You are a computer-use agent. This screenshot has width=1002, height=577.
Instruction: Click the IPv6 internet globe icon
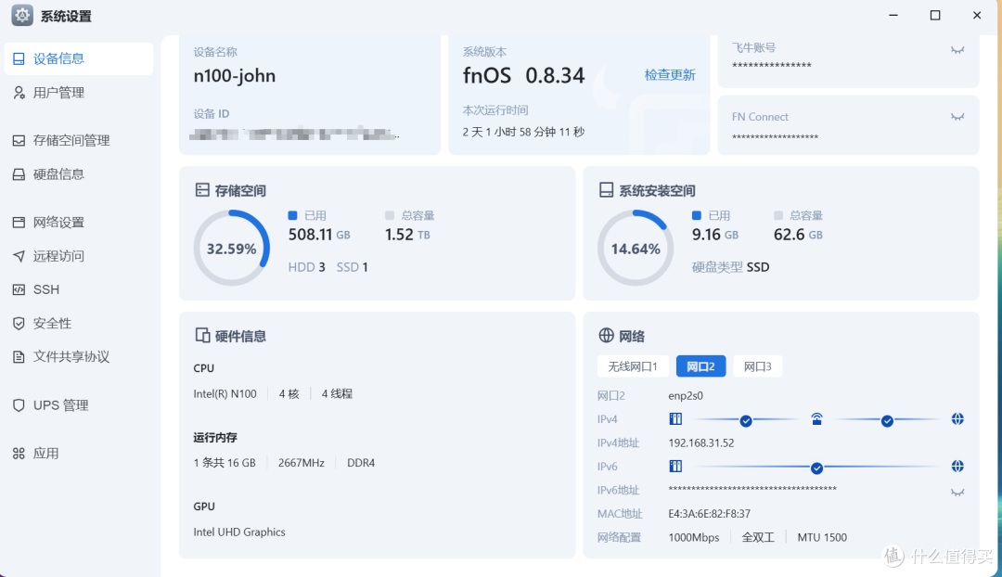(x=957, y=467)
